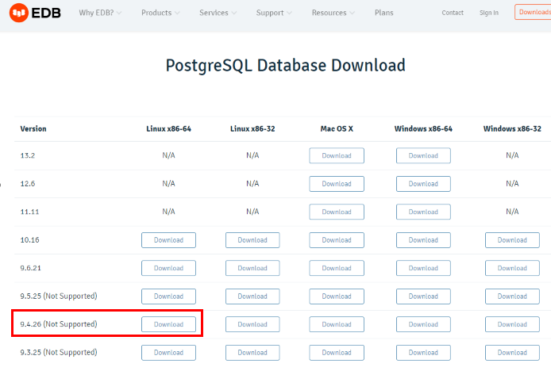Open the Services dropdown menu
Viewport: 551px width, 371px height.
218,13
